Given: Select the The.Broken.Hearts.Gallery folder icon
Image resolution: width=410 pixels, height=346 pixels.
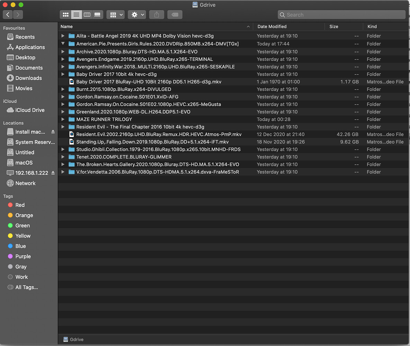Looking at the screenshot, I should (71, 164).
